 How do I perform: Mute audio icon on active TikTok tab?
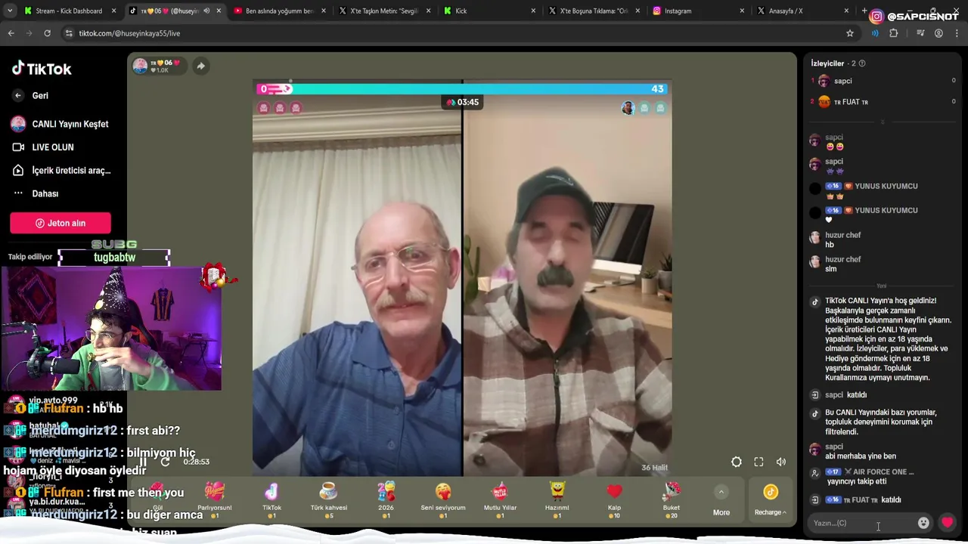[206, 11]
